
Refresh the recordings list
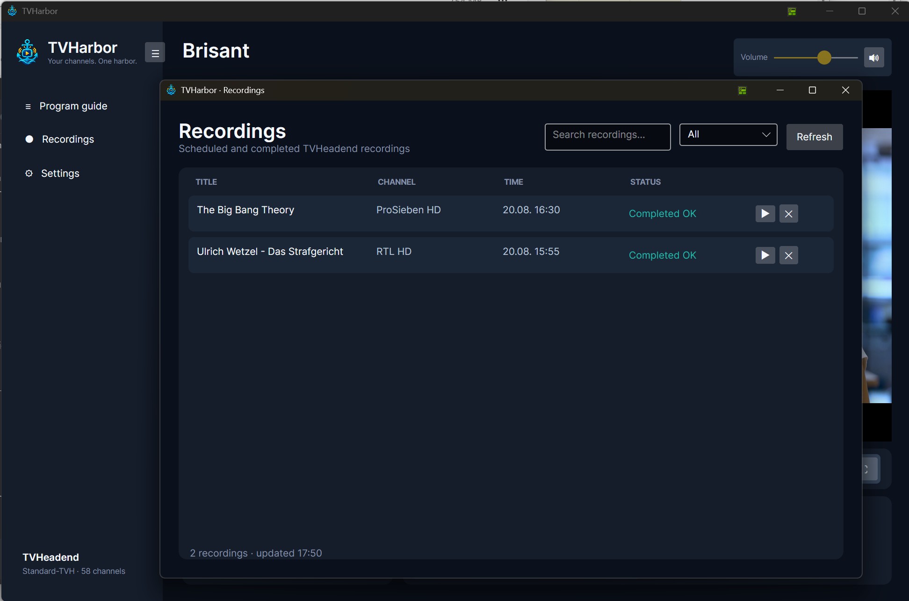pos(814,137)
